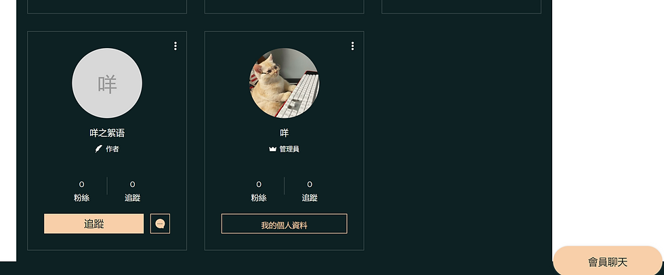
Task: Click the partially visible card above 咩之絮语
Action: [107, 6]
